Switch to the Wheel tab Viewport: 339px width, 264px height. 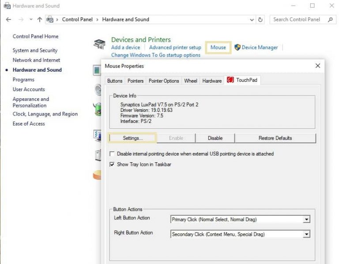[x=191, y=81]
